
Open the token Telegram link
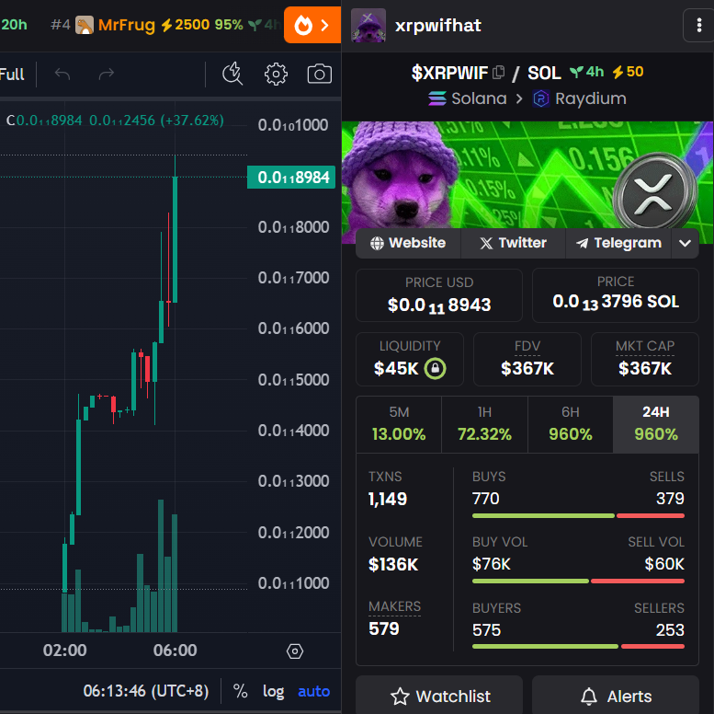coord(618,243)
